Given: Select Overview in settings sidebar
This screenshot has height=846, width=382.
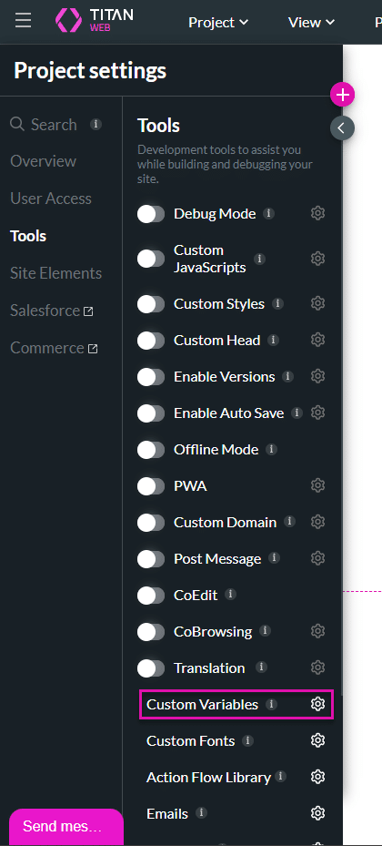Looking at the screenshot, I should tap(43, 161).
